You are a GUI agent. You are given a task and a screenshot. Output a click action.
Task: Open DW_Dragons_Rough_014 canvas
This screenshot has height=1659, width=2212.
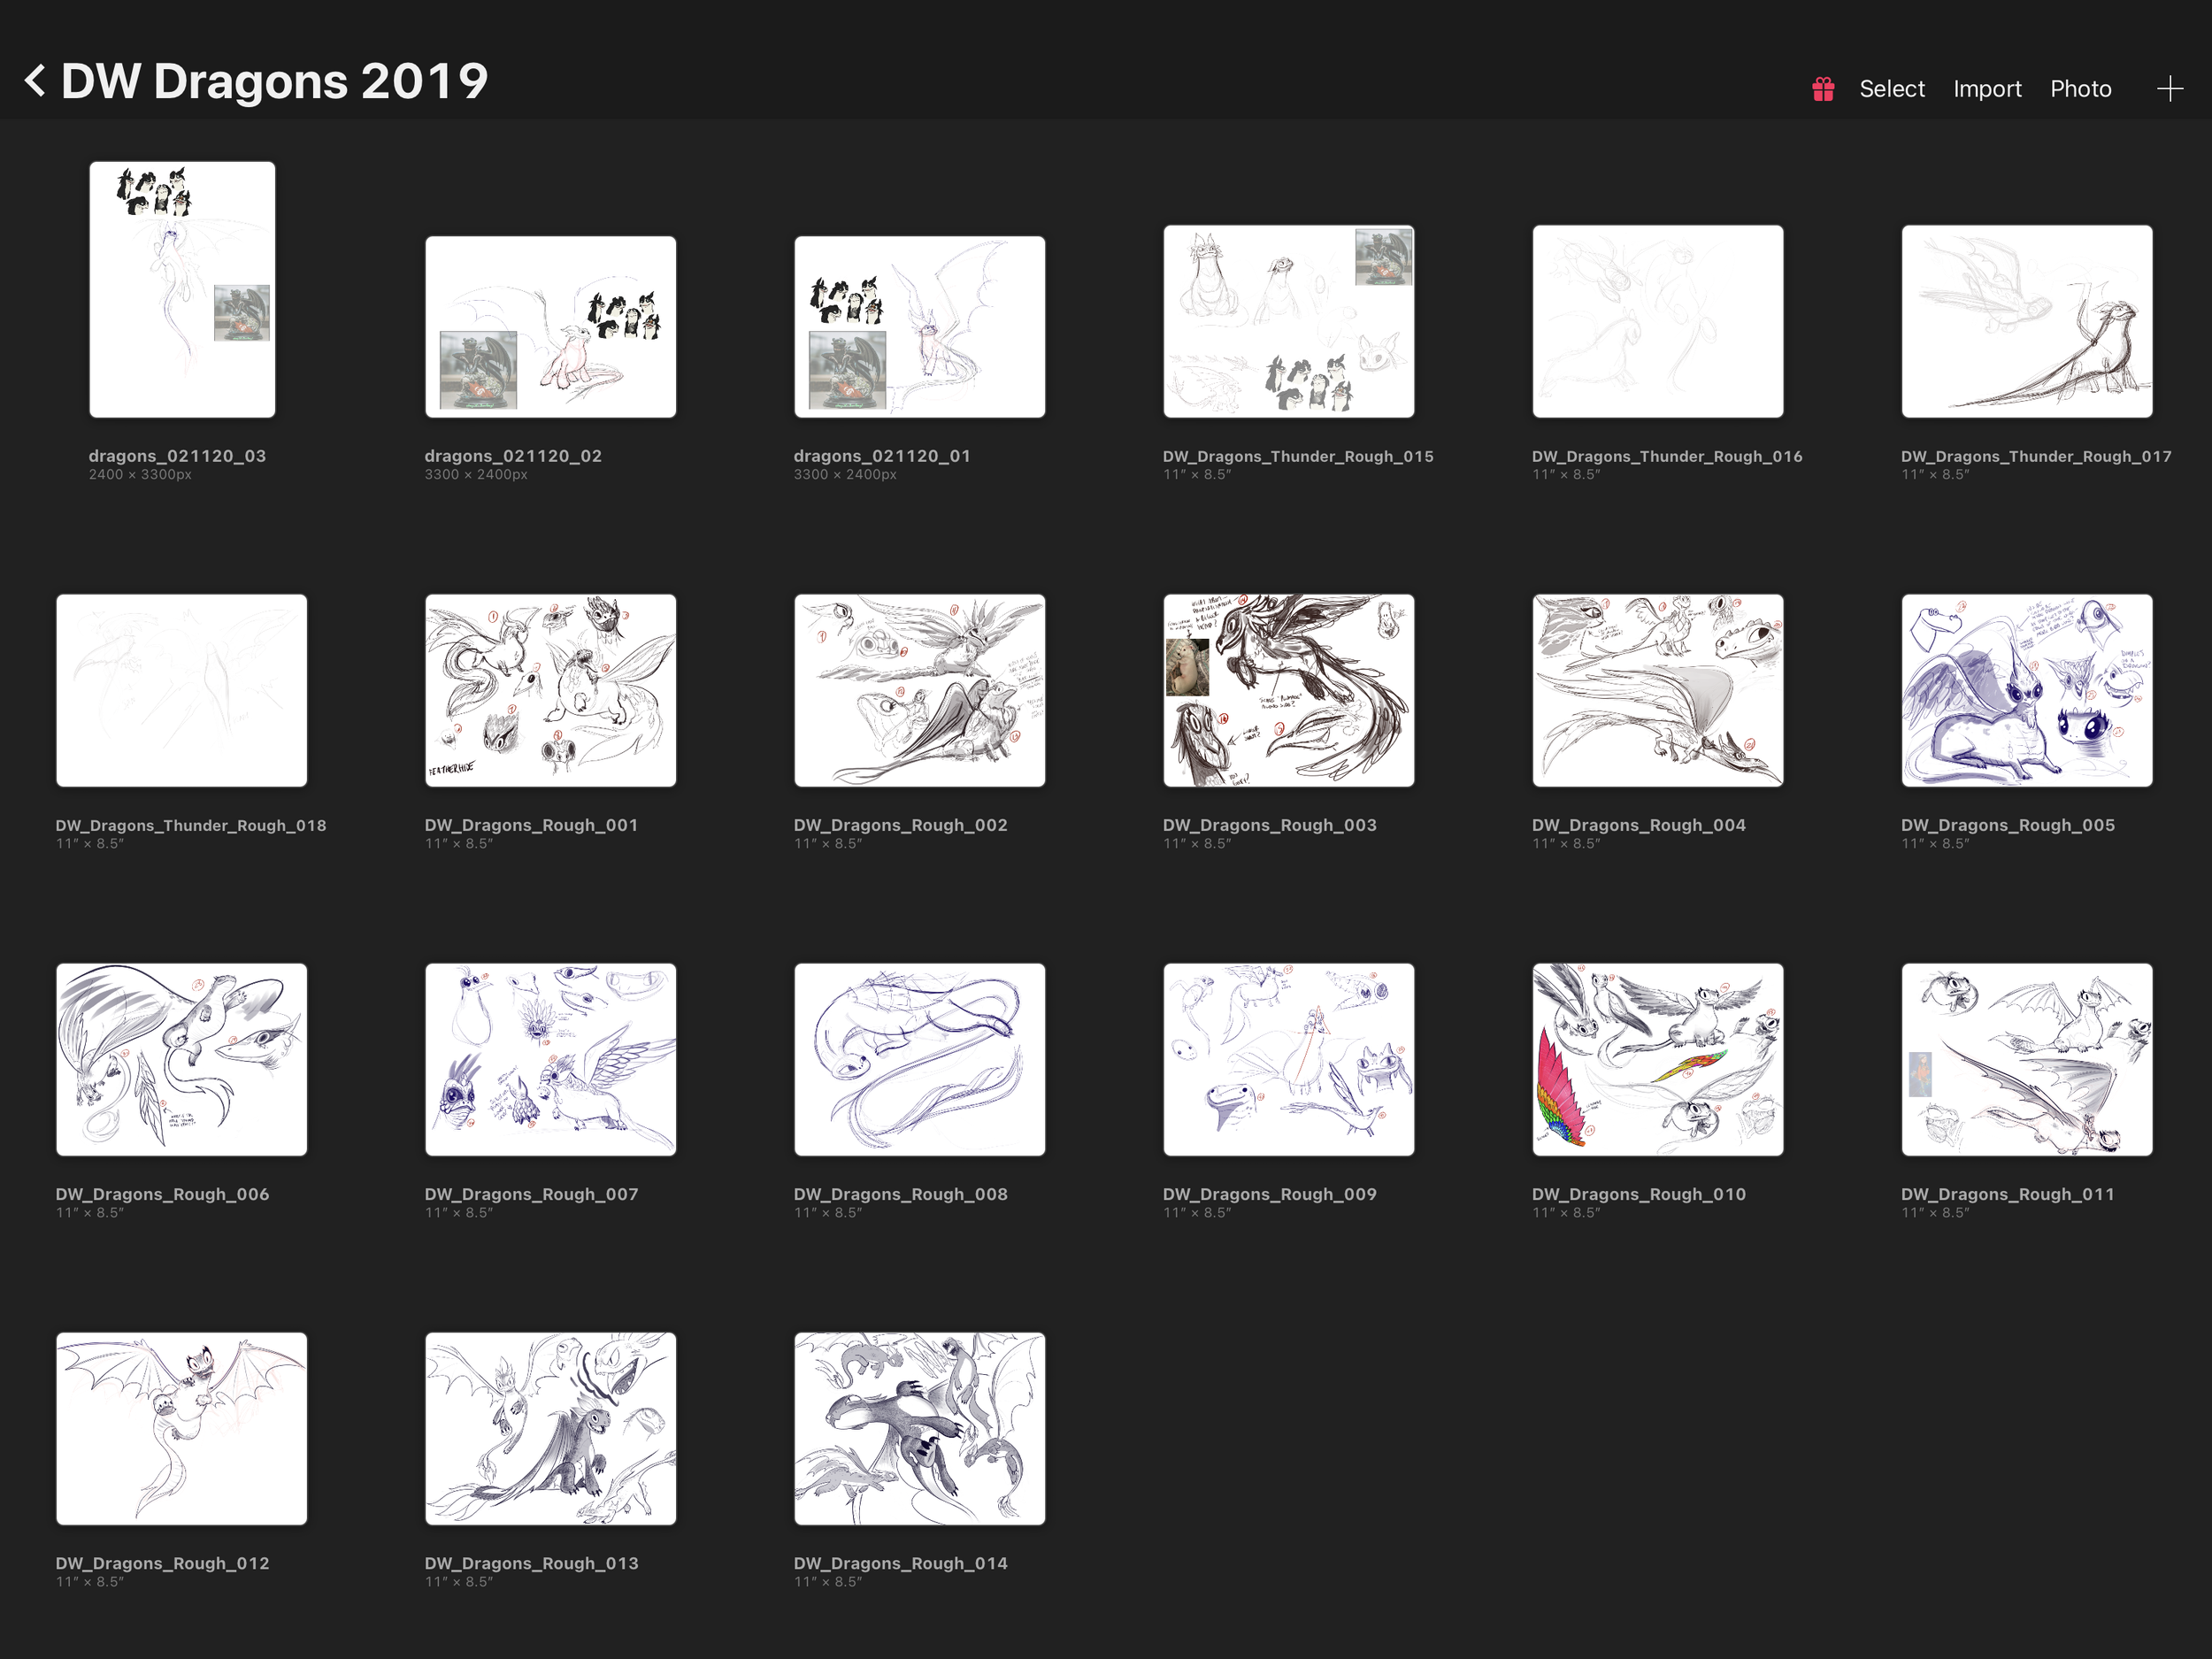(919, 1428)
